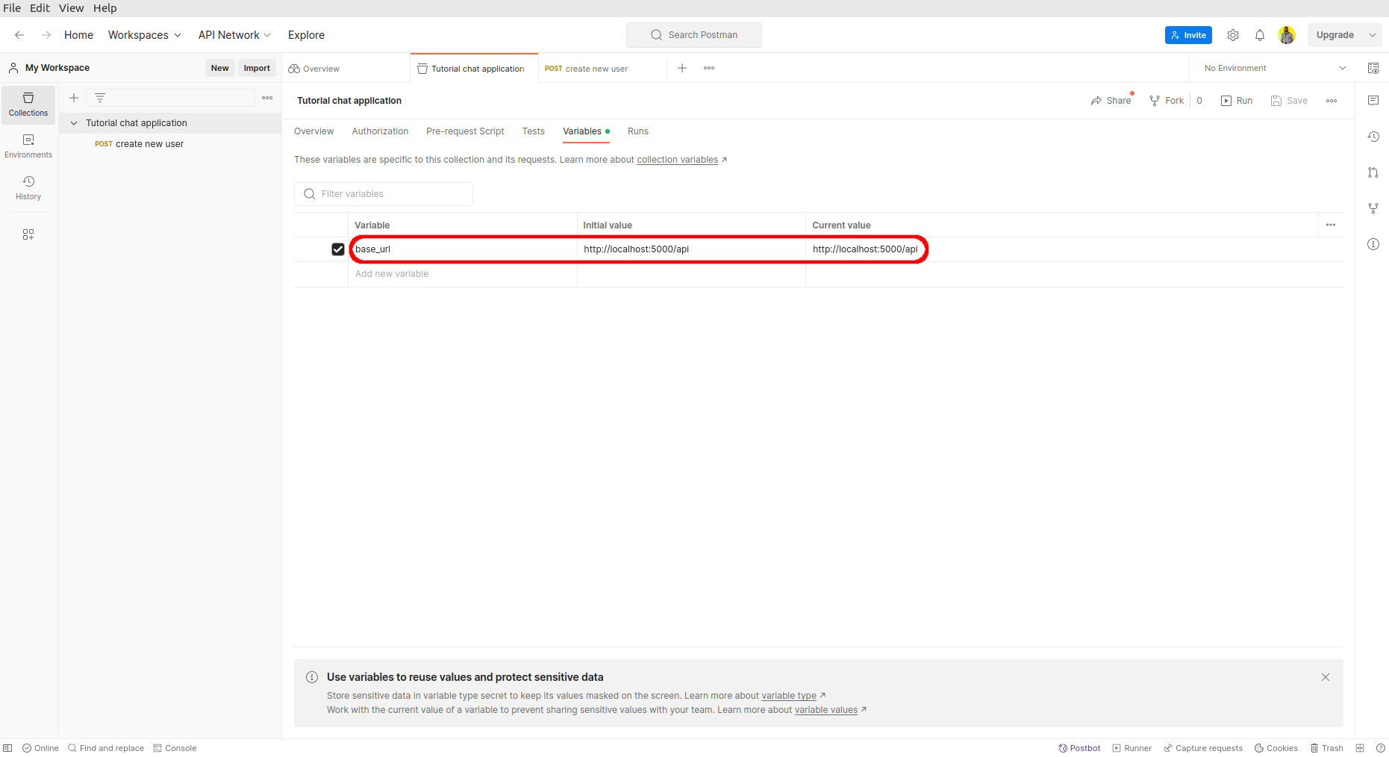
Task: Expand the API Network dropdown
Action: 234,35
